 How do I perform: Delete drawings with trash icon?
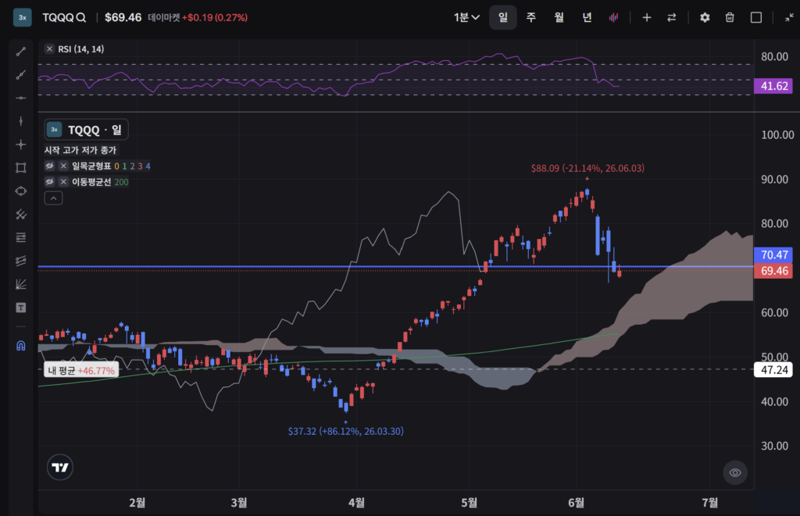click(x=730, y=17)
